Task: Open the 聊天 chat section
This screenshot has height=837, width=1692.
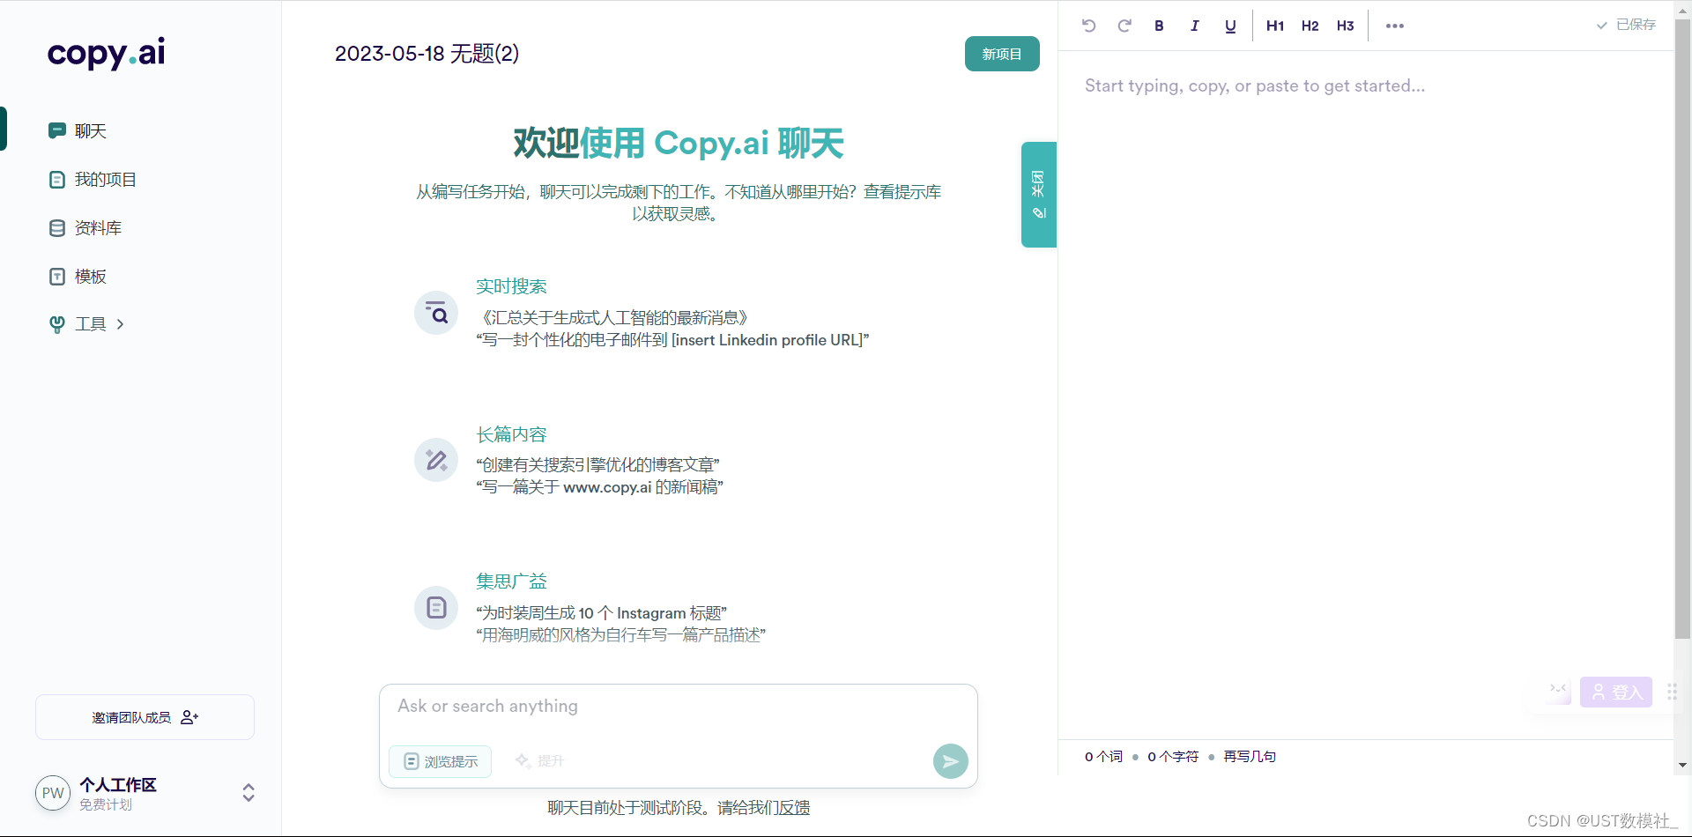Action: tap(78, 130)
